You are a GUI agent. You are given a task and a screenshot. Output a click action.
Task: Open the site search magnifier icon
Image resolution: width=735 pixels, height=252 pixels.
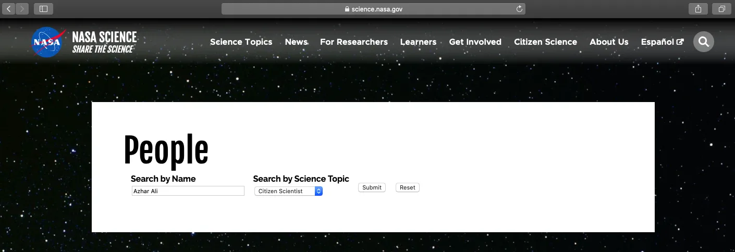[x=703, y=42]
